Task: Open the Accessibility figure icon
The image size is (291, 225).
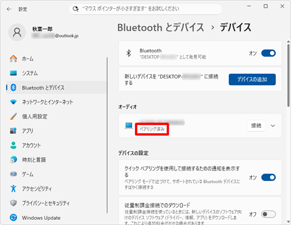Action: [13, 188]
